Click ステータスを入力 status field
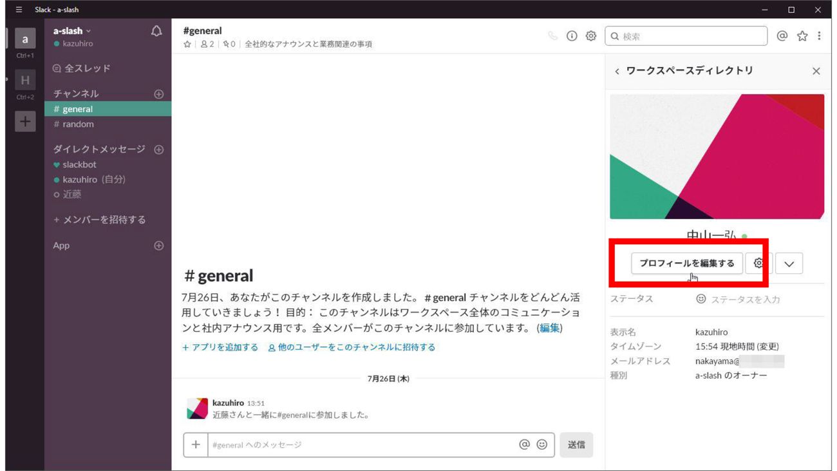This screenshot has width=837, height=471. click(738, 300)
